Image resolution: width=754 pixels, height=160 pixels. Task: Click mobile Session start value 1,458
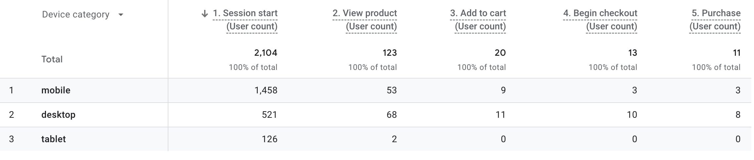[266, 90]
